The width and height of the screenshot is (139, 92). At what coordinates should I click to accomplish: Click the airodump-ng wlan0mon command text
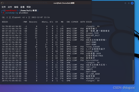click(17, 13)
